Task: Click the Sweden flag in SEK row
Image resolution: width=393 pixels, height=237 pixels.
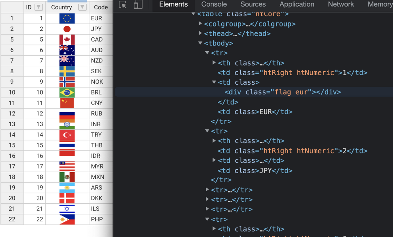Action: [x=67, y=71]
